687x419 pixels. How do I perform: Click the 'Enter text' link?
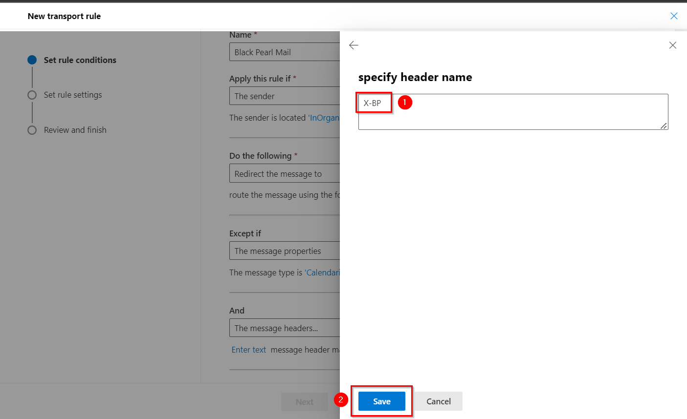pyautogui.click(x=248, y=350)
